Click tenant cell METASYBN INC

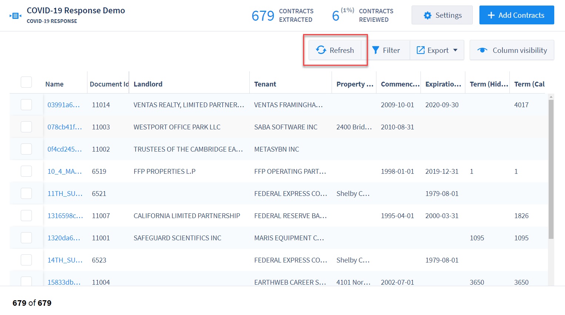276,149
